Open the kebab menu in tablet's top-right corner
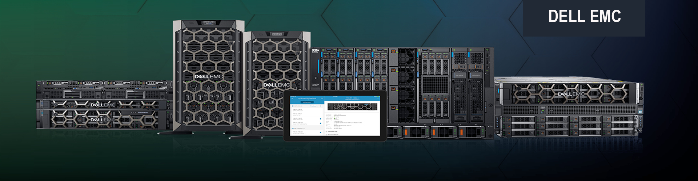 coord(378,98)
